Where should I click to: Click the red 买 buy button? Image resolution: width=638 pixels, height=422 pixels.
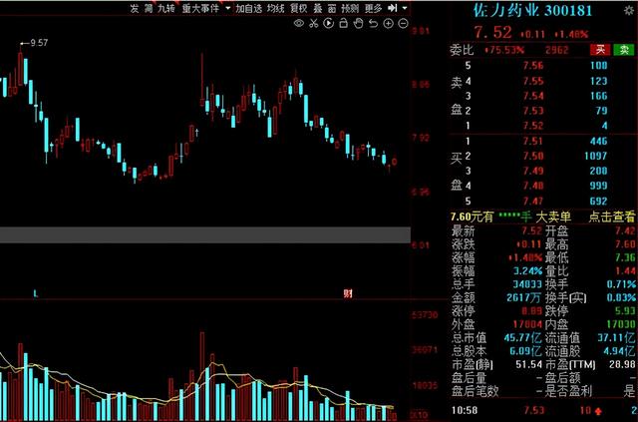(600, 50)
